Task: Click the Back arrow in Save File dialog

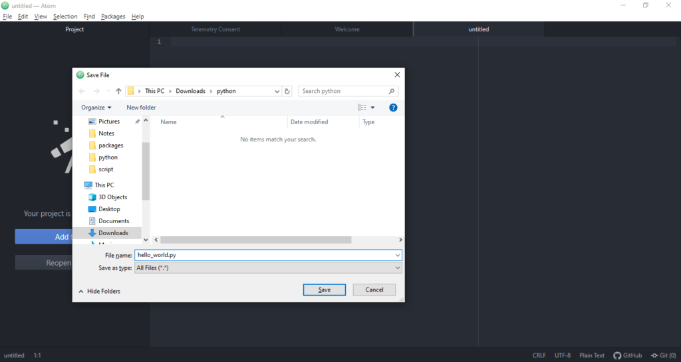Action: pyautogui.click(x=82, y=91)
